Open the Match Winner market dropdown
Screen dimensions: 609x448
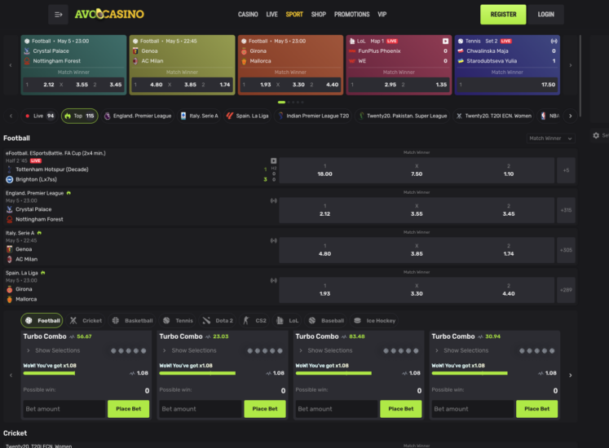tap(550, 138)
